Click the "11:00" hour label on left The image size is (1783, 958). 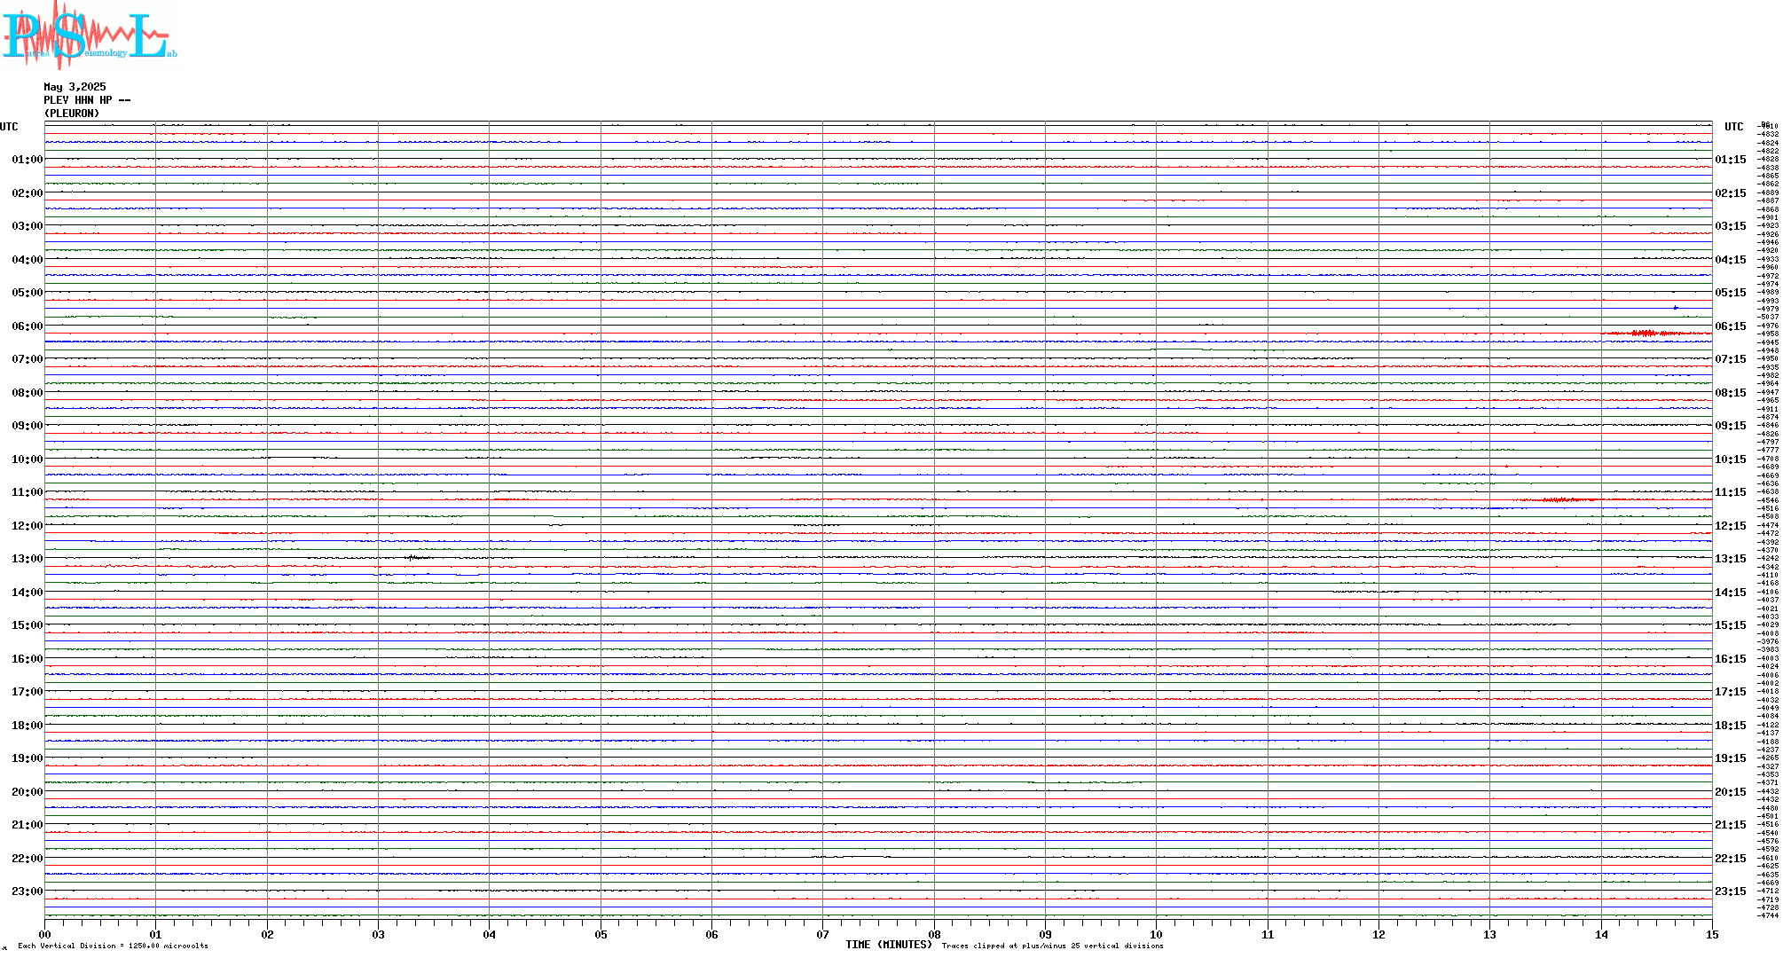[27, 492]
